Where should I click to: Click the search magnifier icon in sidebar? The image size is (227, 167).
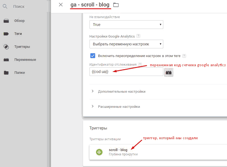(x=5, y=6)
